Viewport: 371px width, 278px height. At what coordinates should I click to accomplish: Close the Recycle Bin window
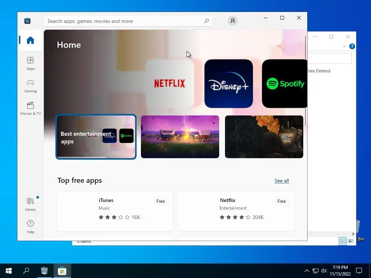tap(347, 37)
